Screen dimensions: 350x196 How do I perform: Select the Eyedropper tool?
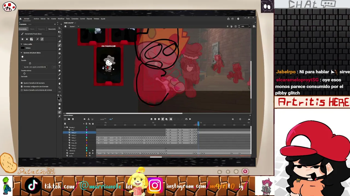(60, 75)
